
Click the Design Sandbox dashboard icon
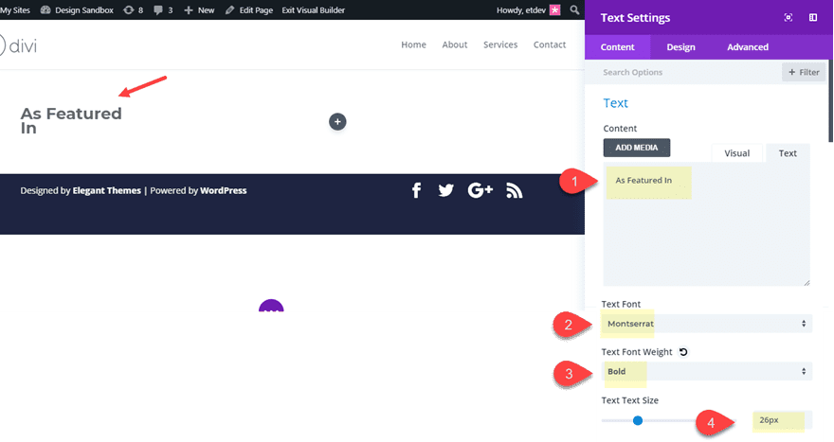point(45,10)
